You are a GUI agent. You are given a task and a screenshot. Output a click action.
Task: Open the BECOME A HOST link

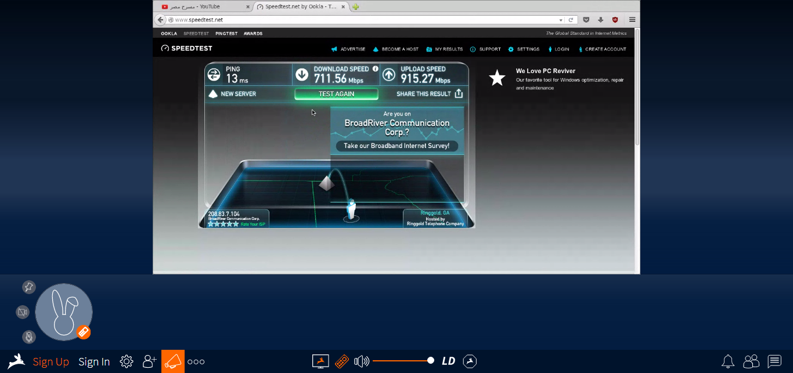395,49
